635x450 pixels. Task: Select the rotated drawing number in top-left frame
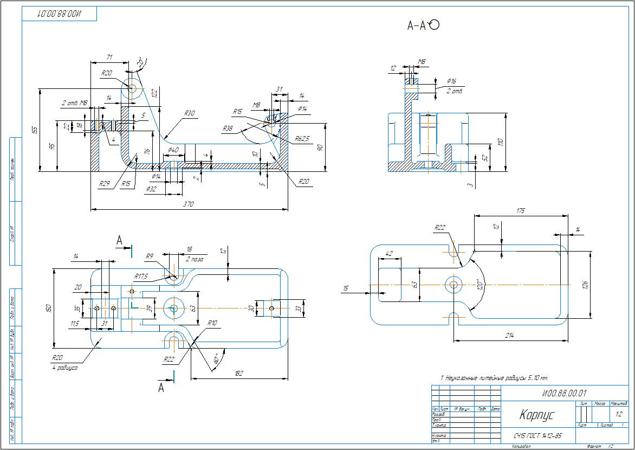tap(60, 14)
